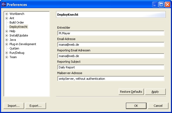Close the Preferences window
The height and width of the screenshot is (113, 172).
pyautogui.click(x=167, y=5)
